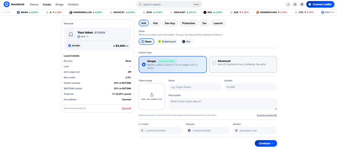Open the docs book icon in header
This screenshot has width=337, height=149.
(295, 4)
